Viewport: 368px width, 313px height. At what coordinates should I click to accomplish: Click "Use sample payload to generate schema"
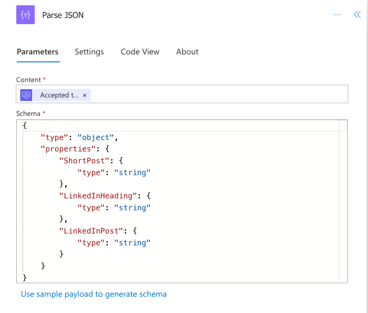point(94,294)
